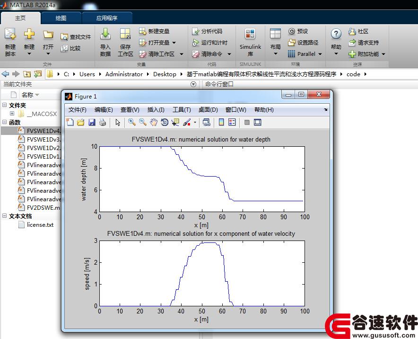Open 查看(V) menu in Figure 1
This screenshot has height=339, width=418.
130,110
